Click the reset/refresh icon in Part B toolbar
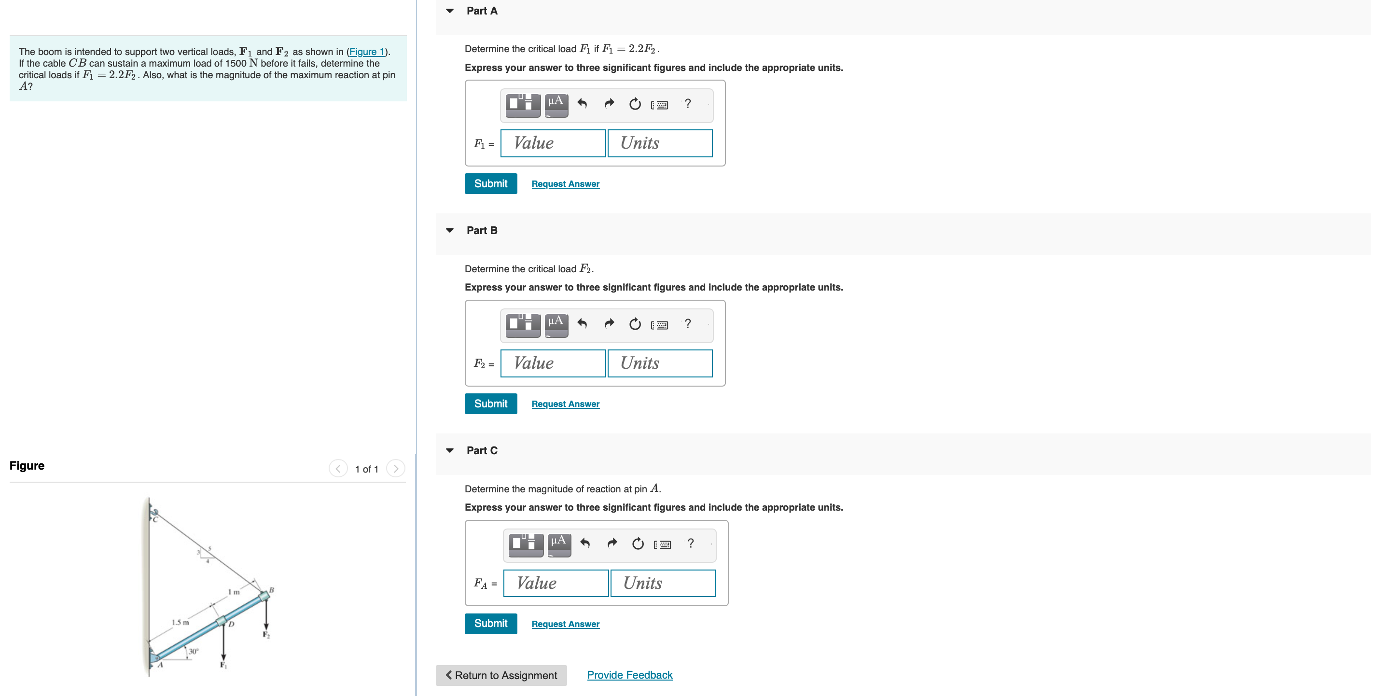Viewport: 1390px width, 696px height. point(635,324)
